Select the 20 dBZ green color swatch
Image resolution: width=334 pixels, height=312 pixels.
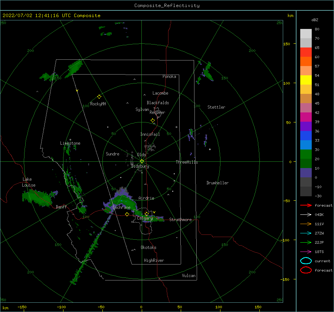(x=306, y=154)
